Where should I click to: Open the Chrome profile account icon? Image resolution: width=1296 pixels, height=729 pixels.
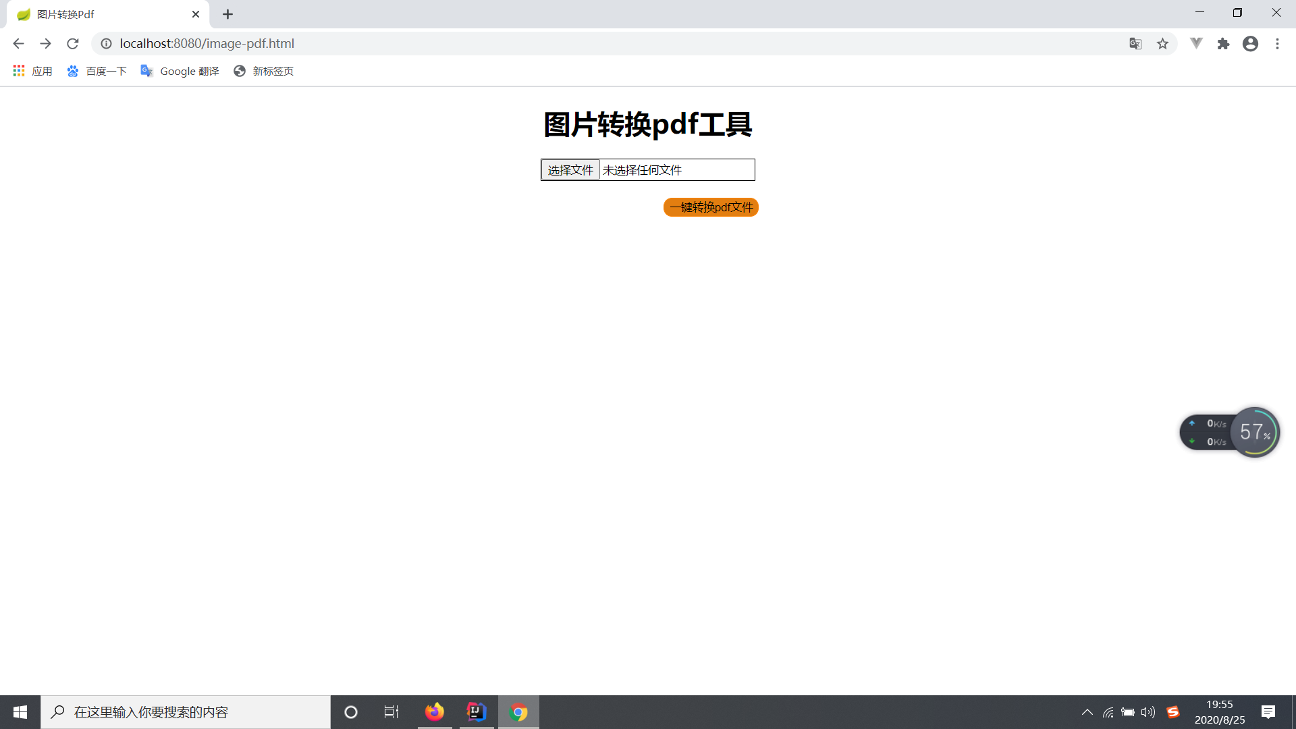(x=1251, y=43)
